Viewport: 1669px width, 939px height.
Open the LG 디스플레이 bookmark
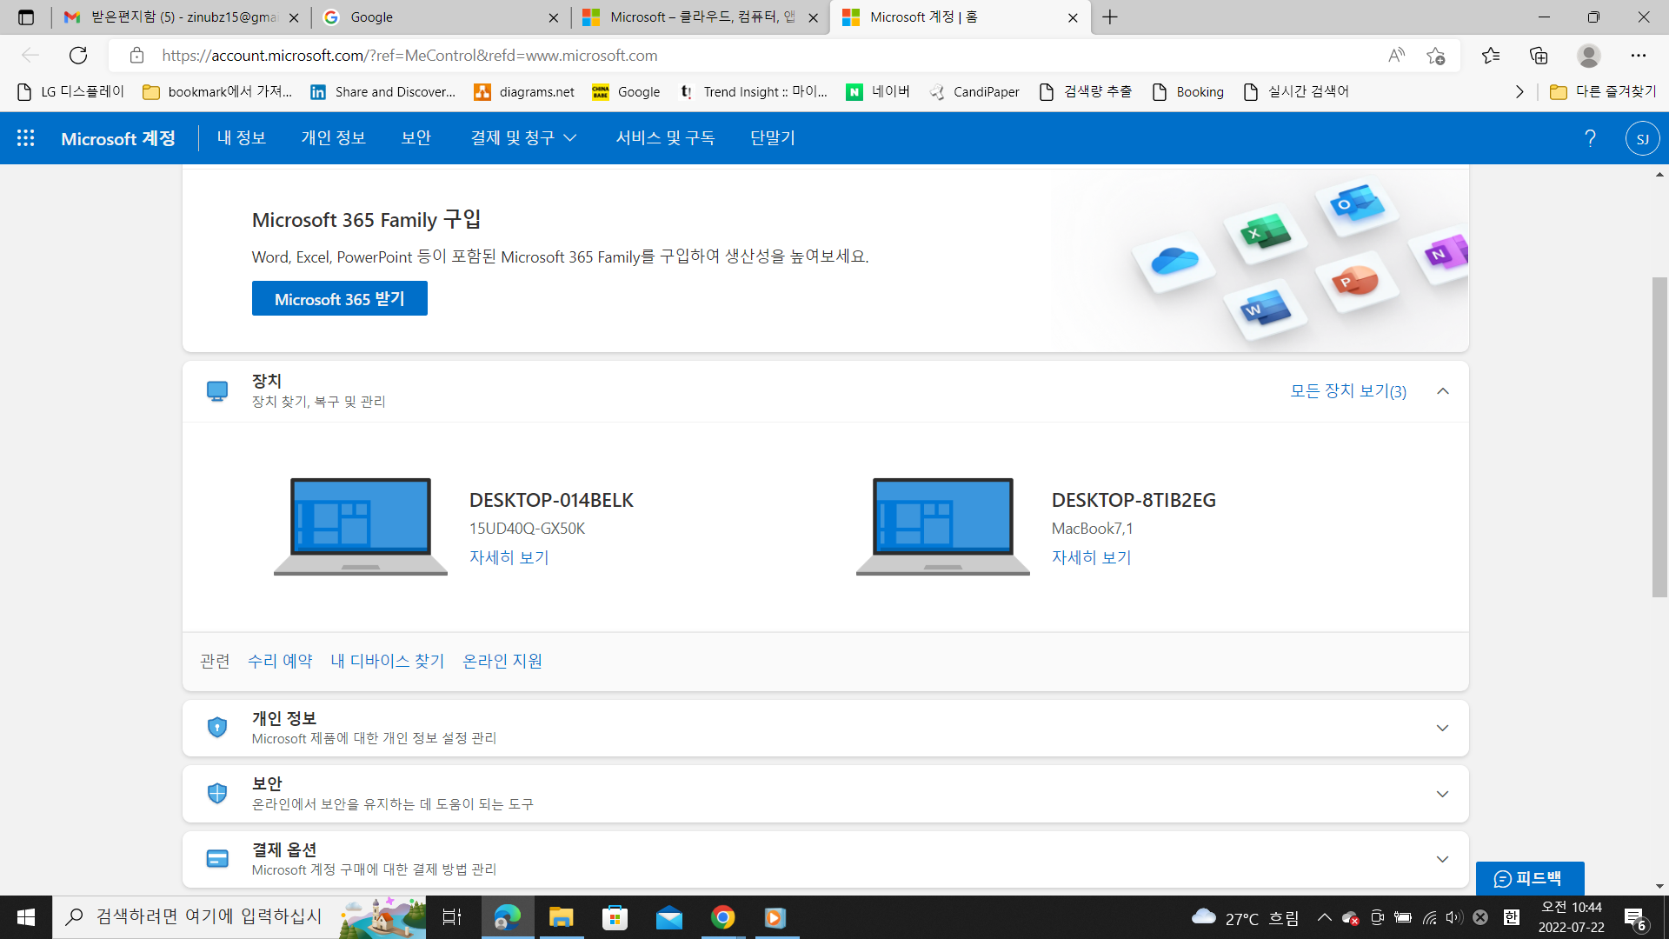tap(70, 92)
